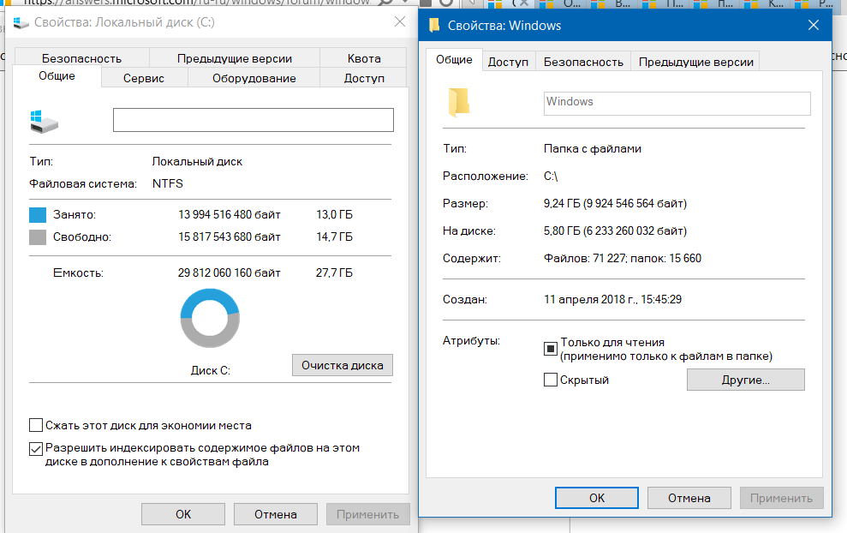Image resolution: width=847 pixels, height=533 pixels.
Task: Click 'Файлов: 71 227; папок: 15 660' text
Action: (623, 259)
